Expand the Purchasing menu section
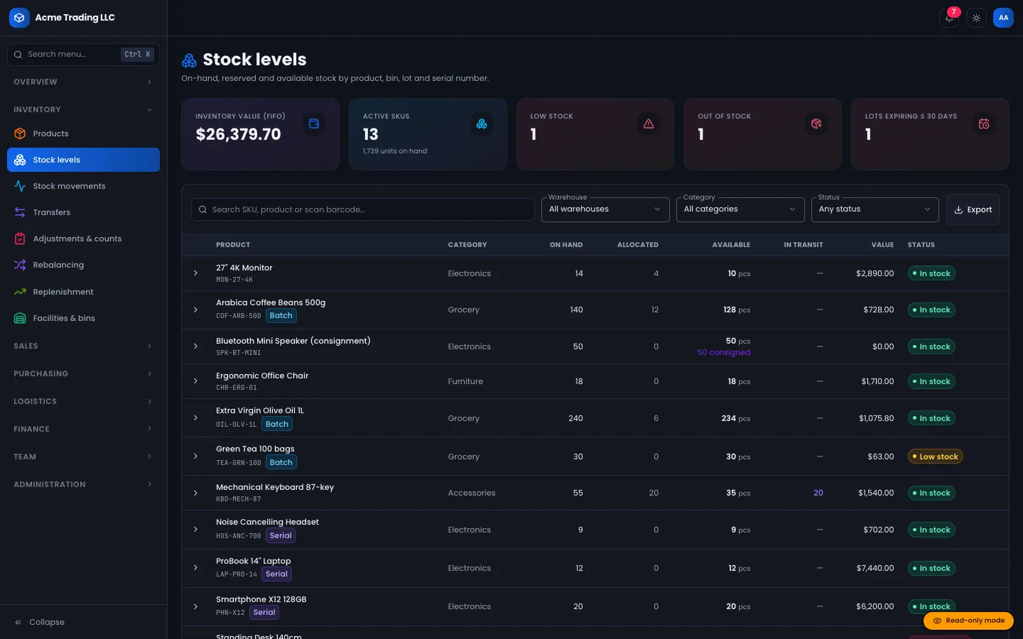Image resolution: width=1023 pixels, height=639 pixels. pyautogui.click(x=83, y=373)
